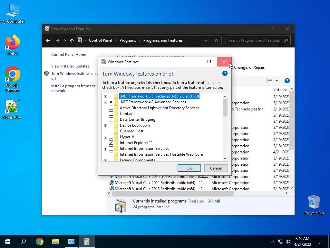Launch Firefox from desktop shortcut
330x248 pixels.
[13, 45]
